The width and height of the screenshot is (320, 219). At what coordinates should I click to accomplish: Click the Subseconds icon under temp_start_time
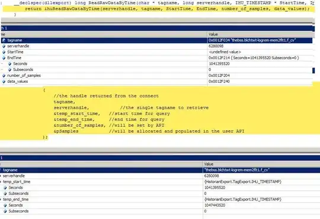(5, 194)
